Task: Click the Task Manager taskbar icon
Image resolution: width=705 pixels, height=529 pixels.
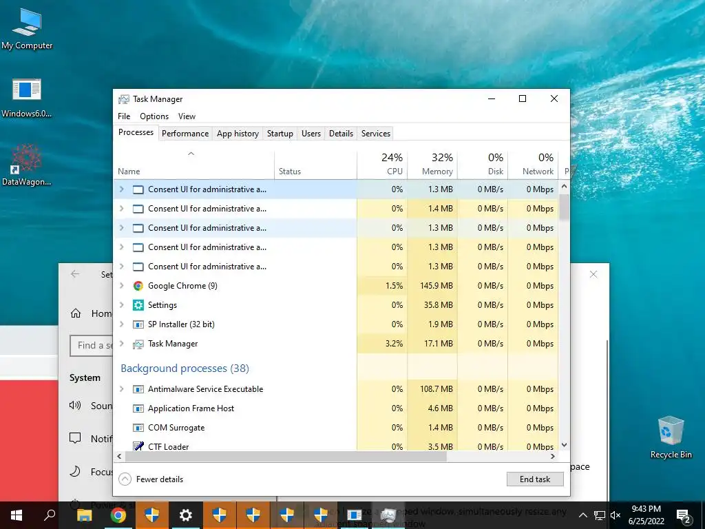Action: tap(388, 515)
